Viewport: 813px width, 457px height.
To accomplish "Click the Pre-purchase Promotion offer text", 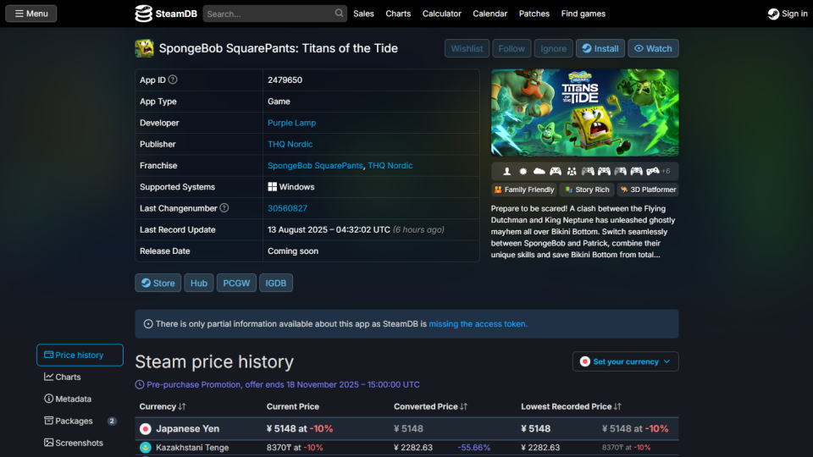I will tap(283, 384).
